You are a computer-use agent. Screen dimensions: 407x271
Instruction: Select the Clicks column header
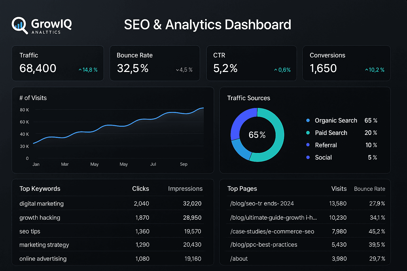(x=140, y=189)
